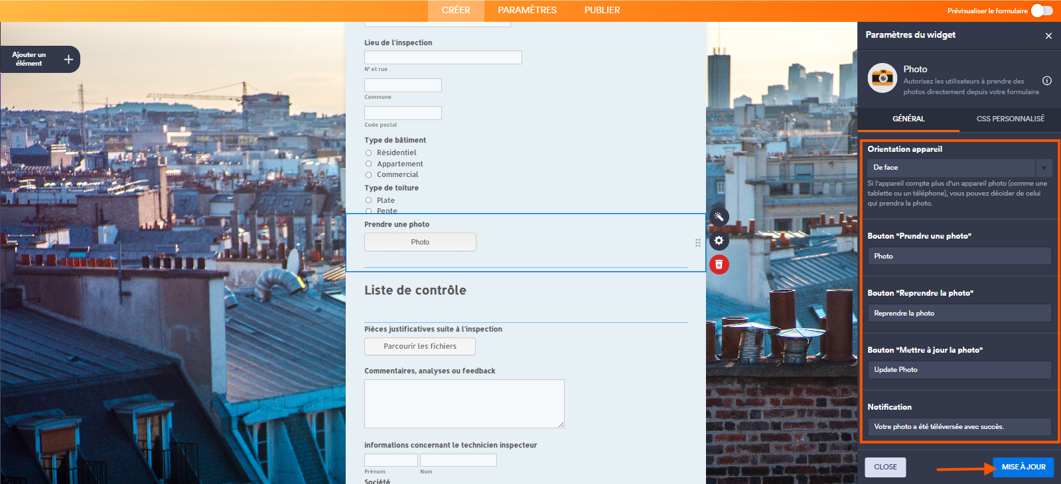Click the Liste de contrôle heading
The height and width of the screenshot is (484, 1061).
[x=415, y=290]
